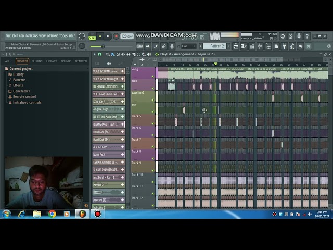The width and height of the screenshot is (333, 250).
Task: Select the playlist slice tool
Action: (x=134, y=54)
